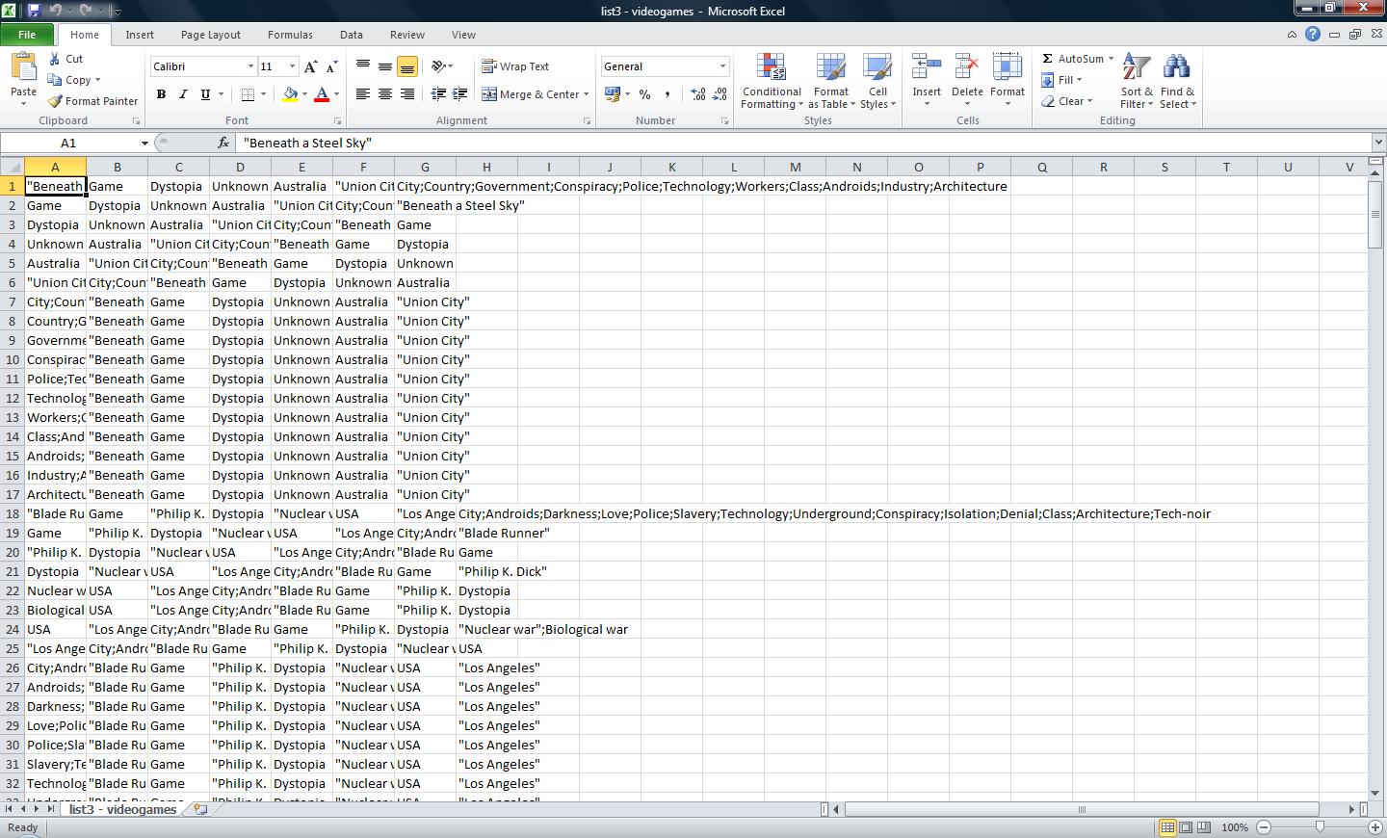This screenshot has height=838, width=1387.
Task: Center text horizontally
Action: (x=385, y=94)
